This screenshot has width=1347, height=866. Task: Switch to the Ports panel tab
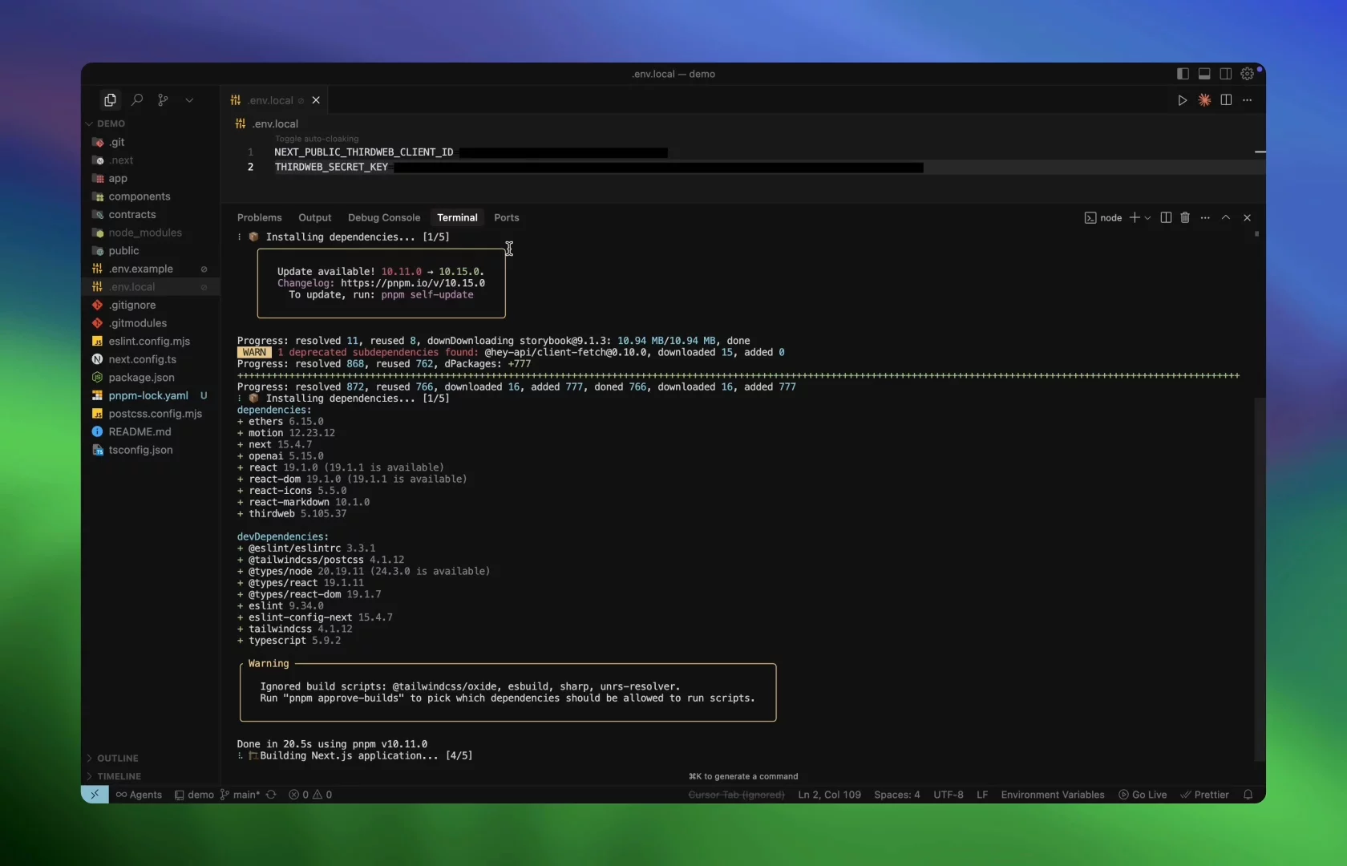pyautogui.click(x=506, y=218)
